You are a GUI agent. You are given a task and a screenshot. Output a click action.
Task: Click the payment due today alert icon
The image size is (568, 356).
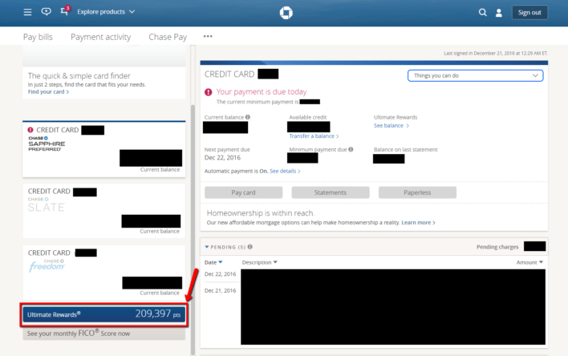(209, 92)
